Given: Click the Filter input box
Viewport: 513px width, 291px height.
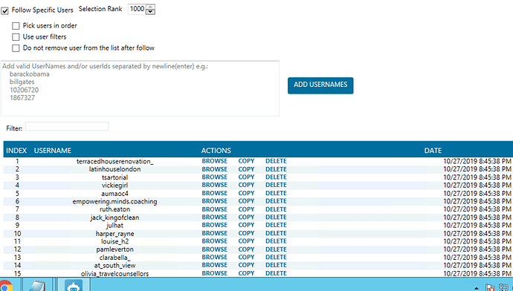Looking at the screenshot, I should coord(67,126).
